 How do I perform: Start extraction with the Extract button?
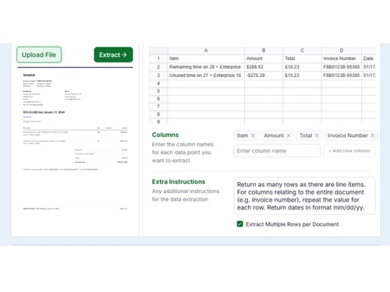pyautogui.click(x=113, y=55)
